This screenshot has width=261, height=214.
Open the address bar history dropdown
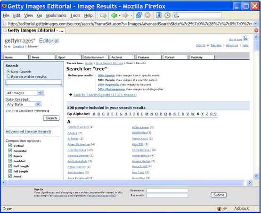coord(256,24)
